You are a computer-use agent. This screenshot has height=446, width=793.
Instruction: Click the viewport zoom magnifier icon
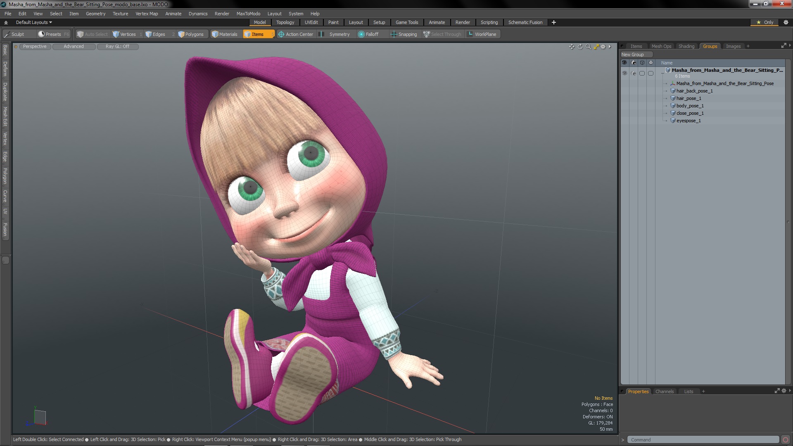tap(588, 47)
